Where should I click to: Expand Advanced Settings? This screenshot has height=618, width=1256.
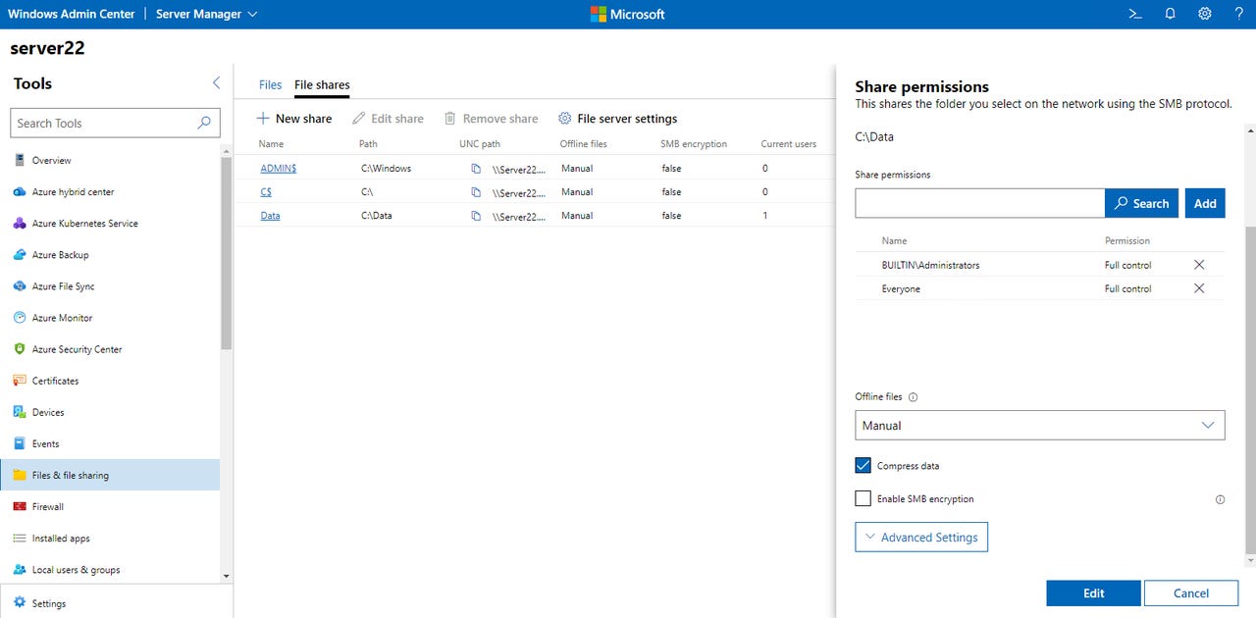[x=920, y=537]
